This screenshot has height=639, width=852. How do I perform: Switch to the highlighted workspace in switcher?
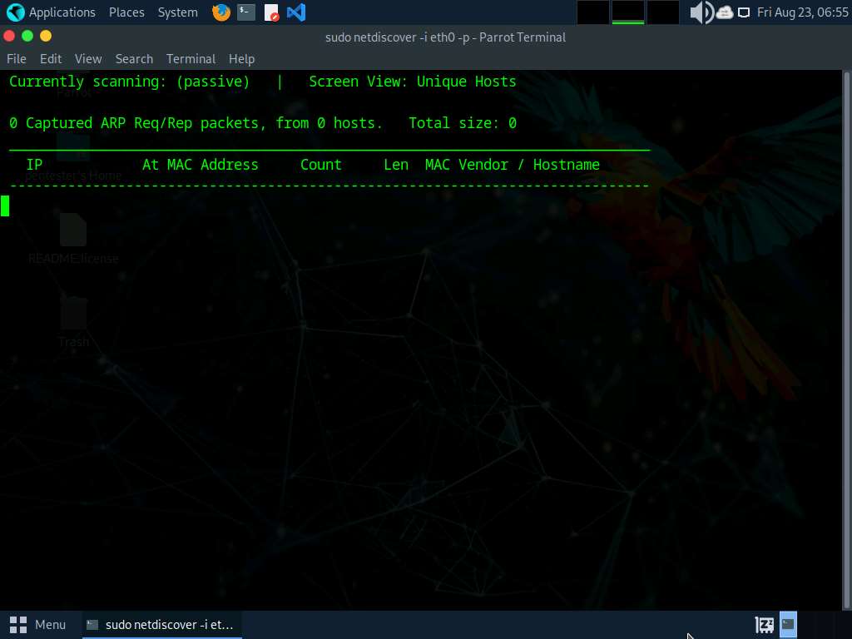click(627, 12)
